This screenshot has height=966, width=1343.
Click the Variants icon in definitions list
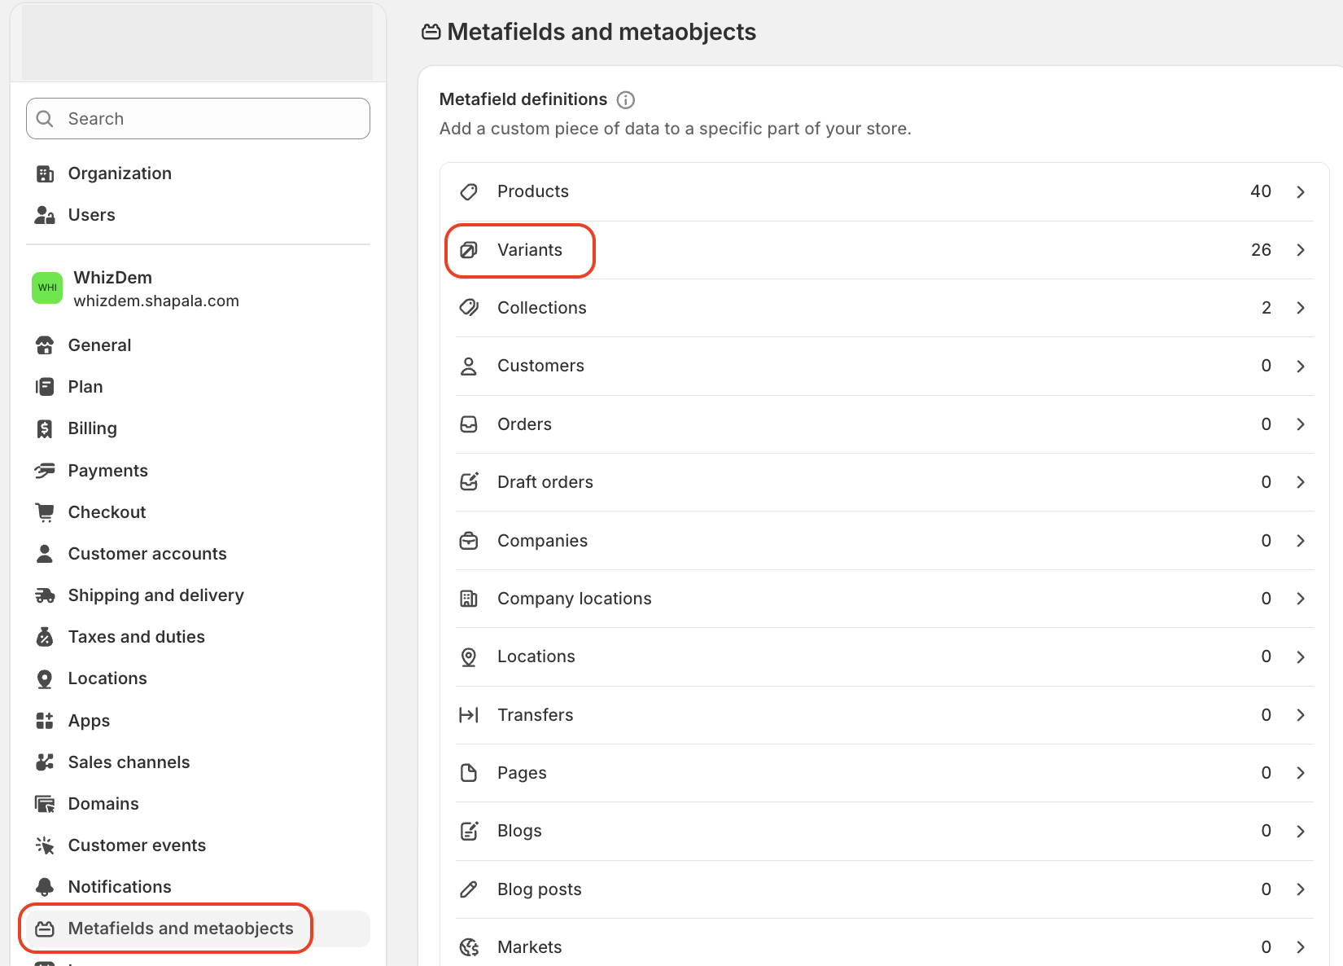[x=469, y=250]
